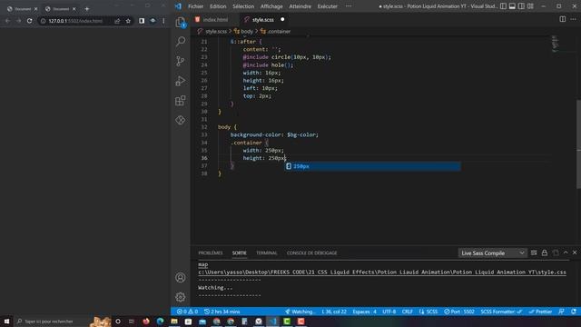Switch to the PROBLÈMES panel tab

(211, 253)
